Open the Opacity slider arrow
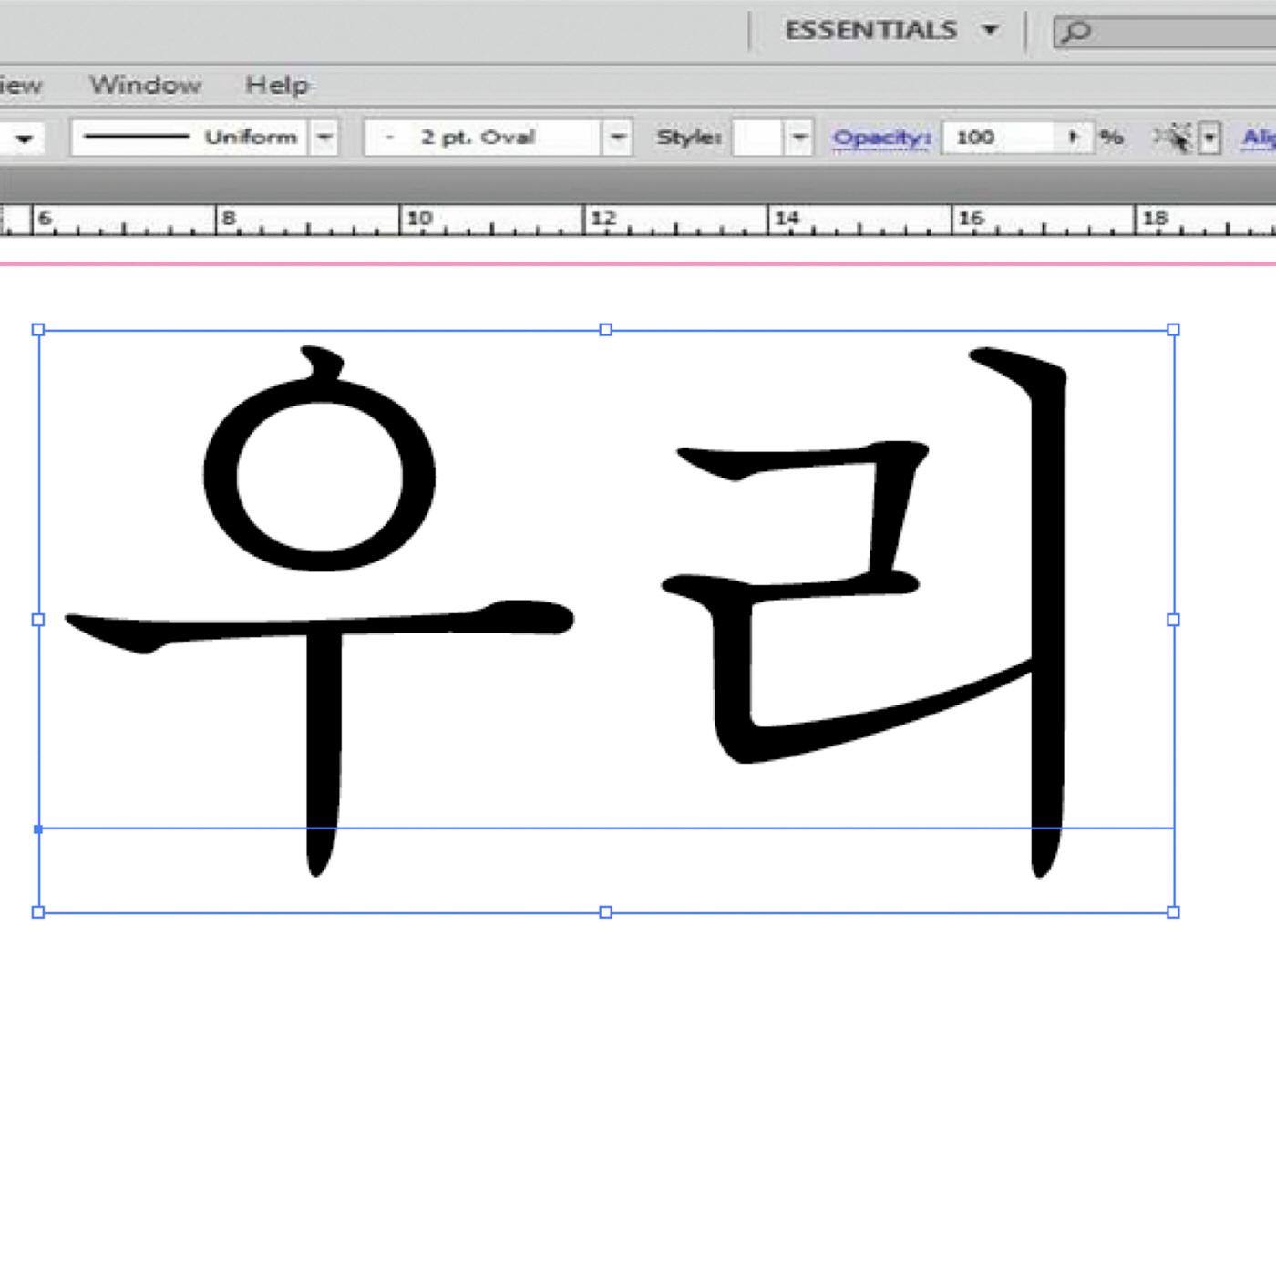 pos(1074,138)
